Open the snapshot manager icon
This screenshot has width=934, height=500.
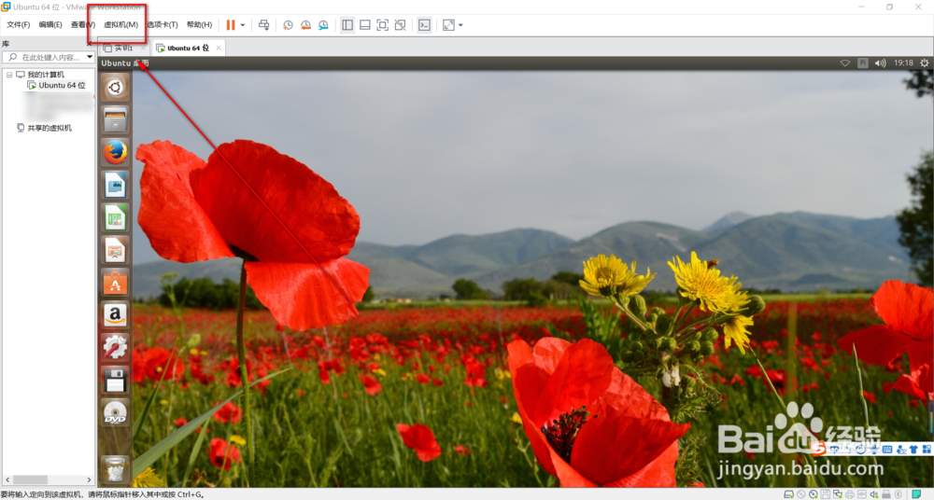pyautogui.click(x=323, y=25)
